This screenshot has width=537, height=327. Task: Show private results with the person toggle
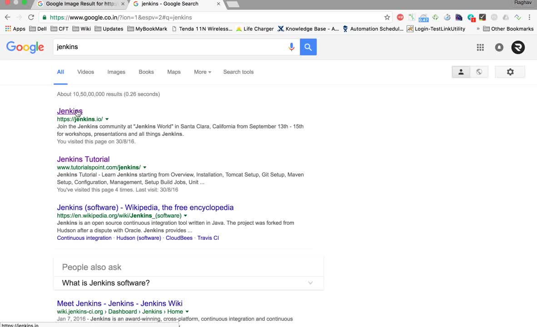[x=461, y=72]
